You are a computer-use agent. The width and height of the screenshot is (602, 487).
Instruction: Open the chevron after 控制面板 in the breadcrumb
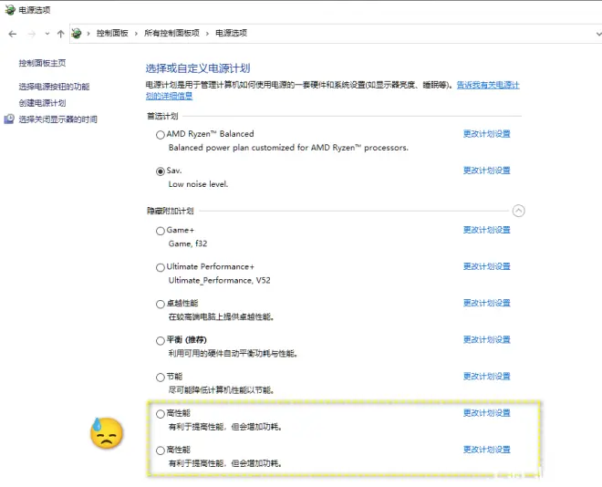coord(136,34)
